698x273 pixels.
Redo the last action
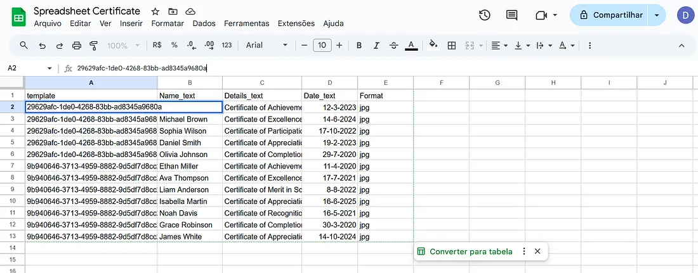pyautogui.click(x=59, y=46)
